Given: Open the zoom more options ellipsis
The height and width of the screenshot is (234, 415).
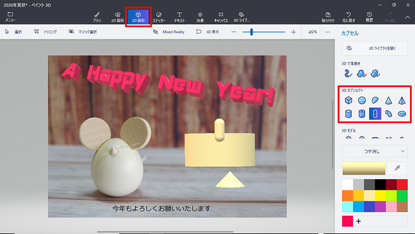Looking at the screenshot, I should point(327,32).
